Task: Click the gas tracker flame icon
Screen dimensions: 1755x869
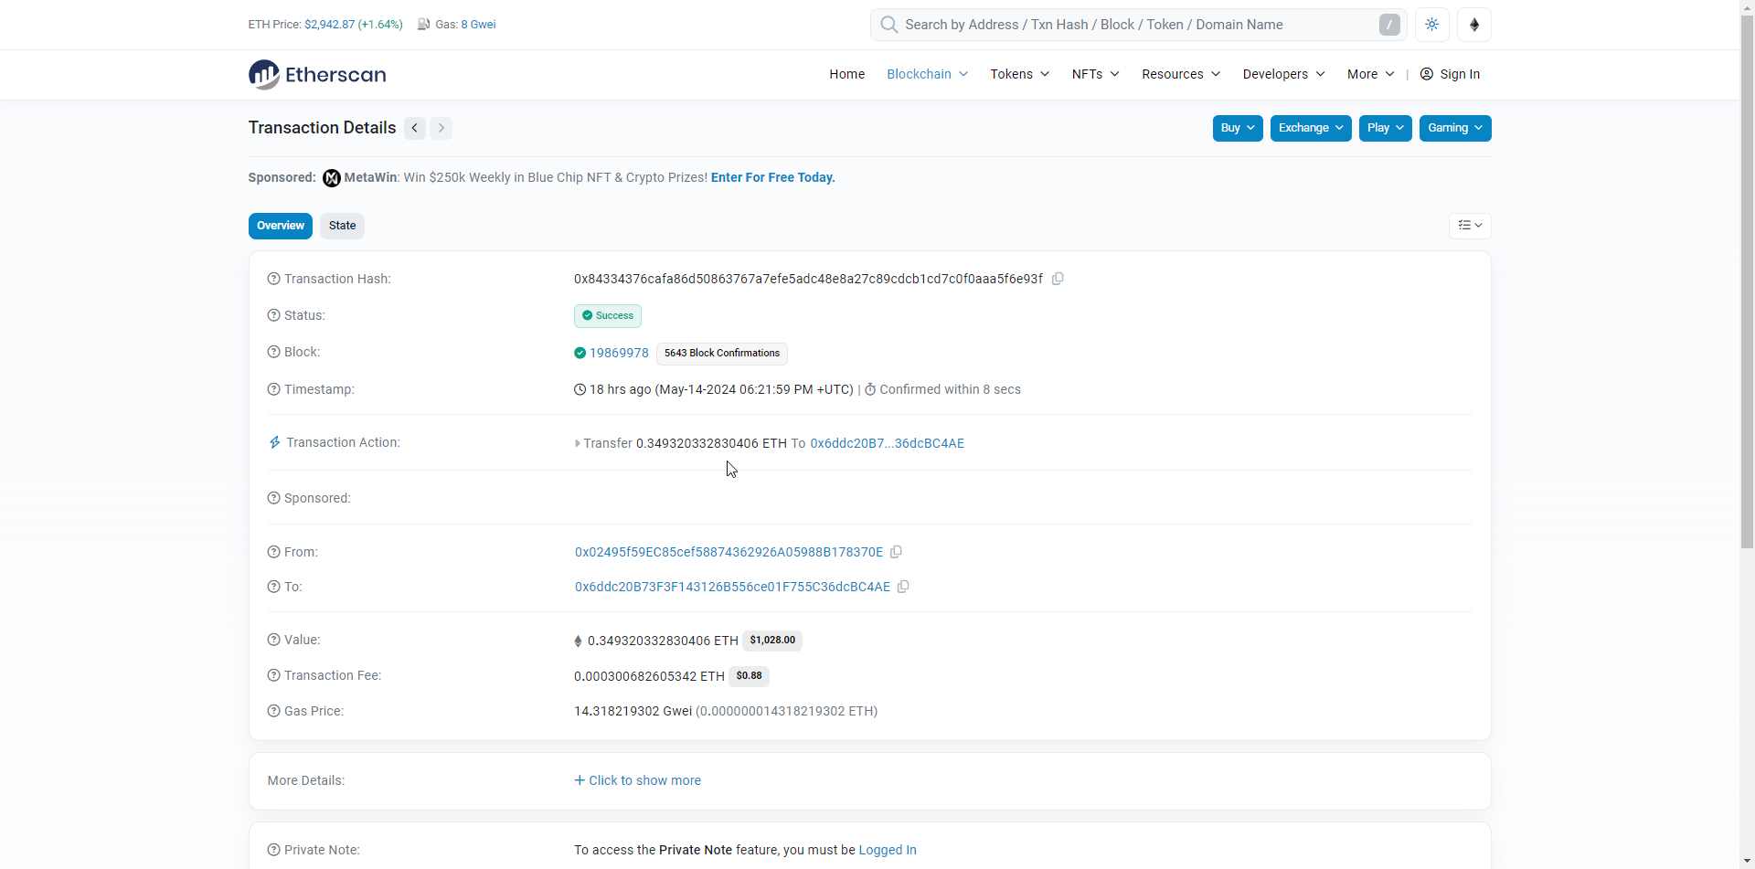Action: coord(424,25)
